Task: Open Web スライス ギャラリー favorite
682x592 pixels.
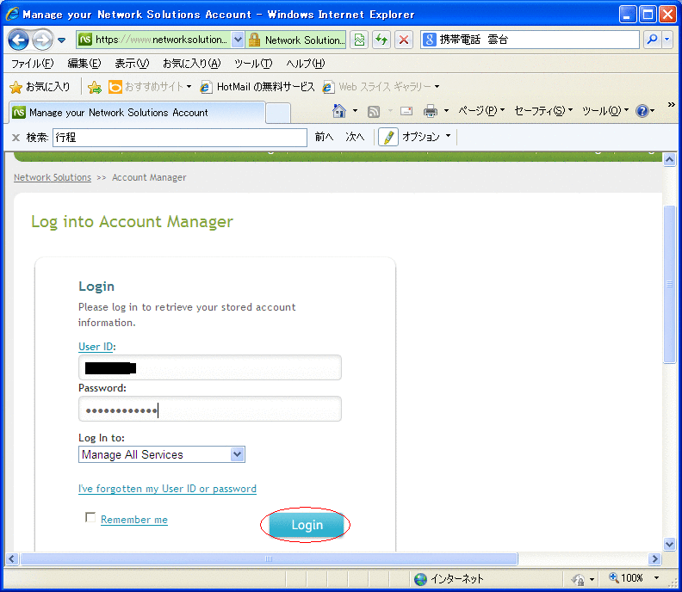Action: click(x=381, y=87)
